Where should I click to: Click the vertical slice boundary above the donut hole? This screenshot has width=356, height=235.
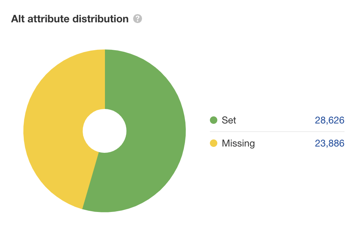105,79
